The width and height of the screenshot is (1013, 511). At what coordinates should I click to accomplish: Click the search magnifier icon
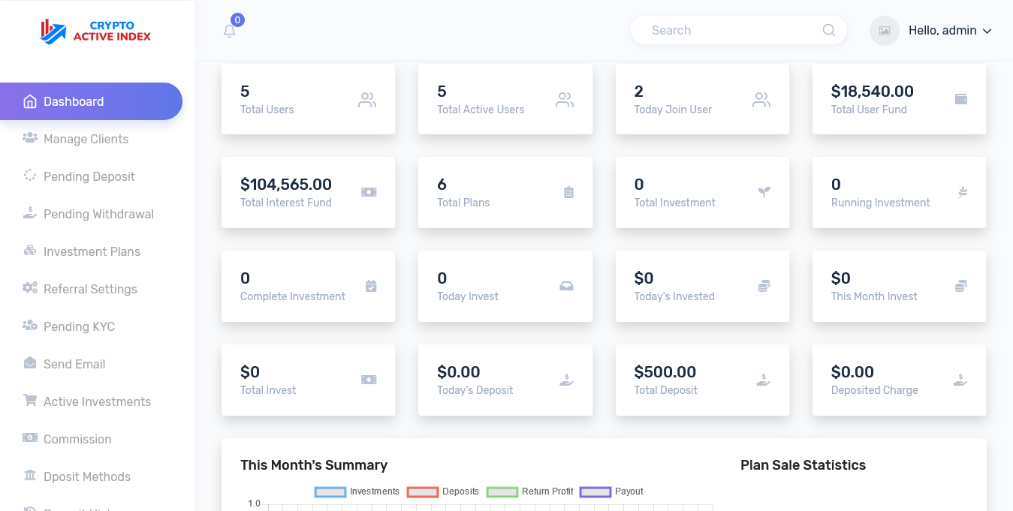pyautogui.click(x=829, y=30)
